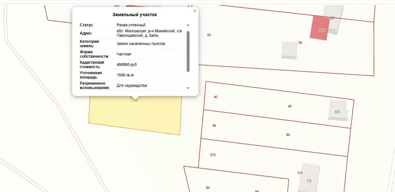Click the Для садоводства permitted use value
This screenshot has width=395, height=192.
[132, 85]
